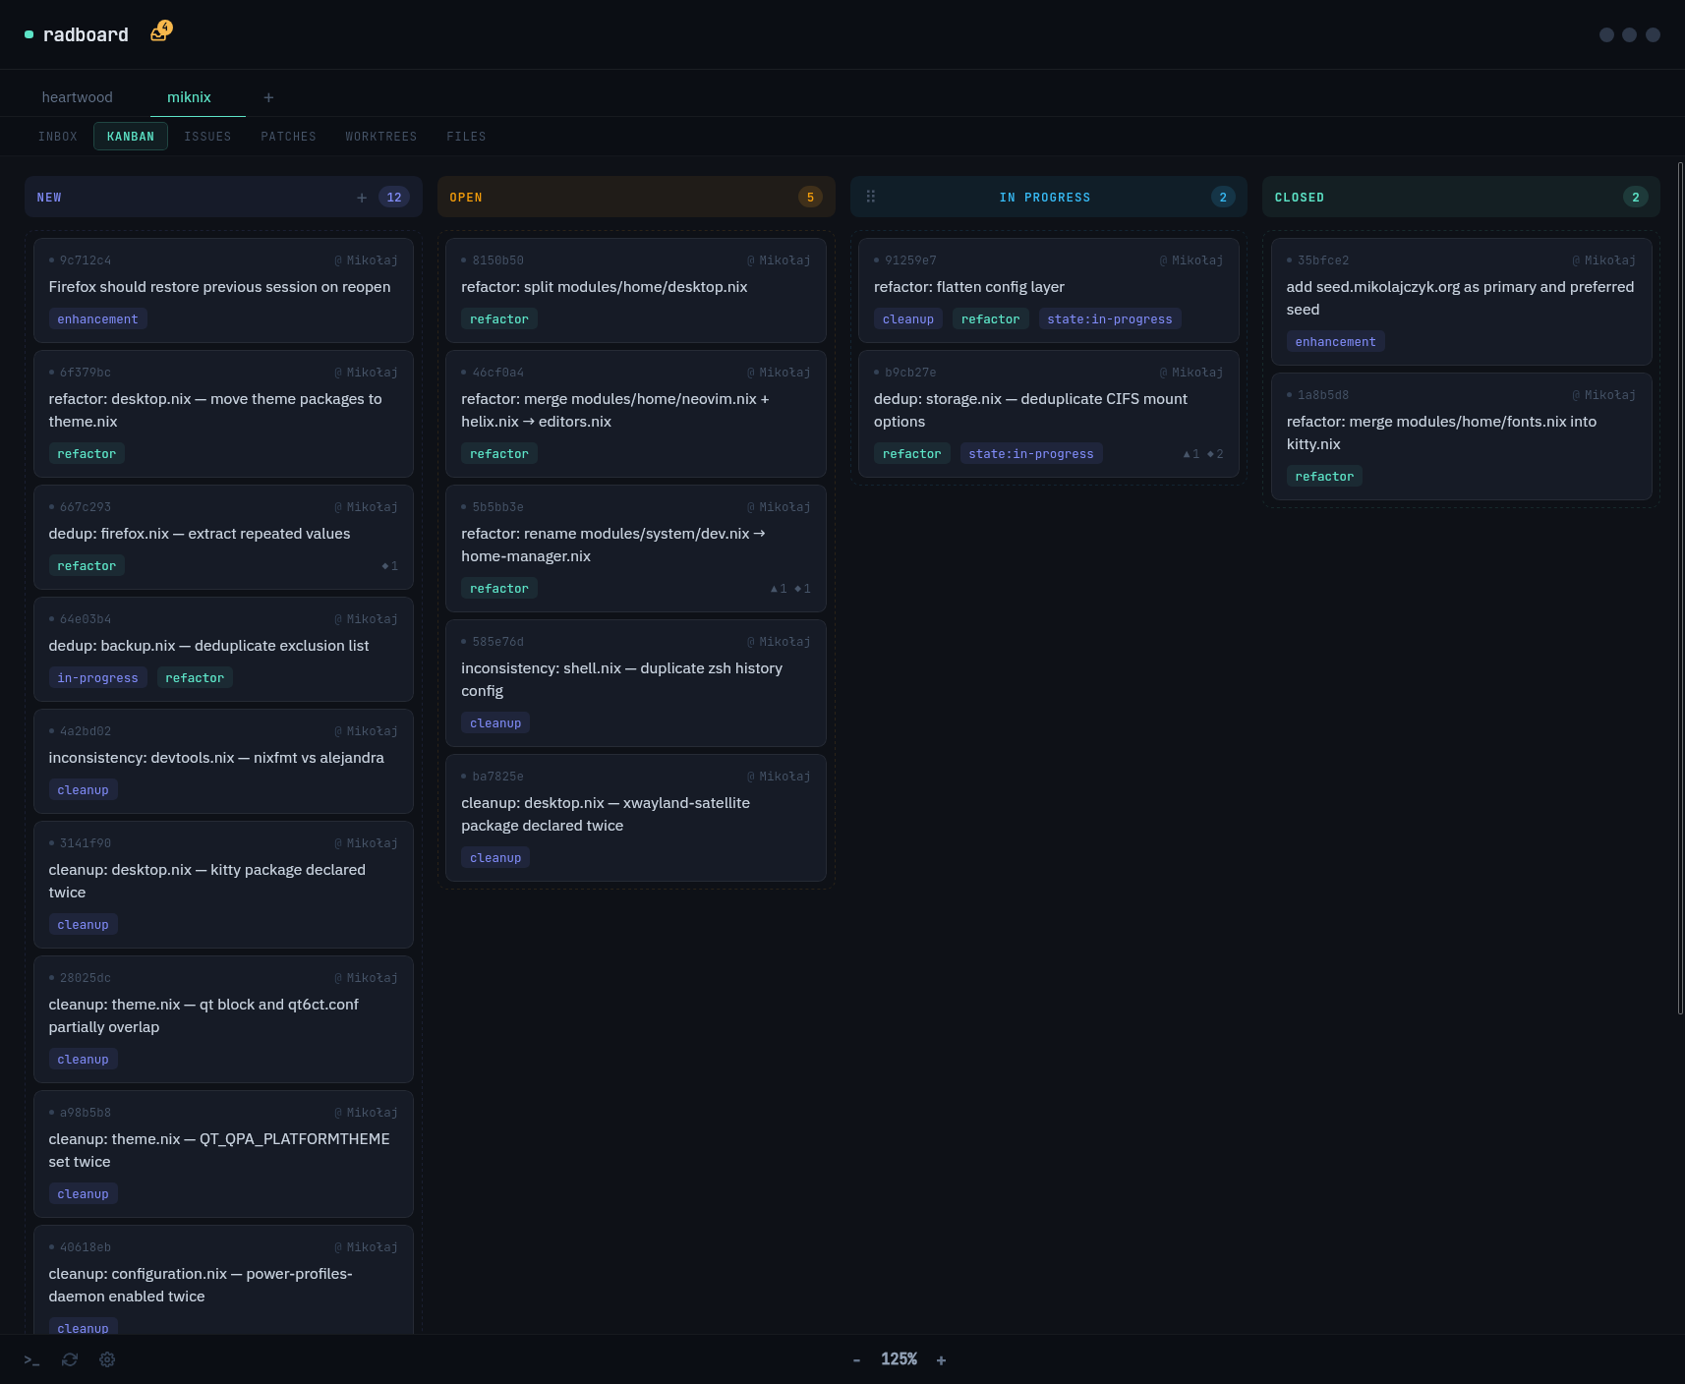Zoom in with the plus button
The image size is (1685, 1384).
(x=941, y=1360)
